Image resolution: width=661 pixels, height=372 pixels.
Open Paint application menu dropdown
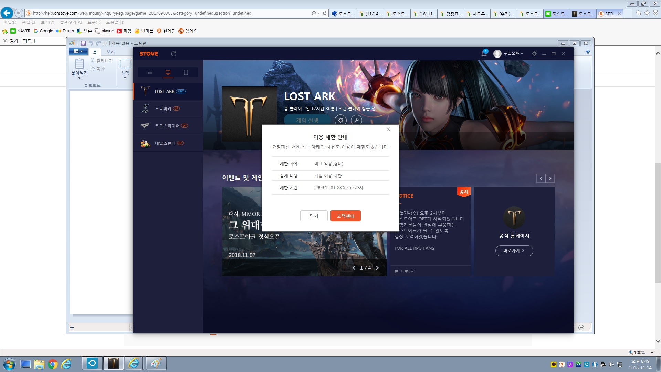(x=78, y=51)
